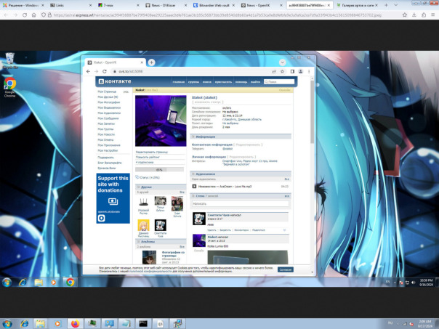
Task: Open Google Chrome desktop shortcut
Action: (x=10, y=86)
